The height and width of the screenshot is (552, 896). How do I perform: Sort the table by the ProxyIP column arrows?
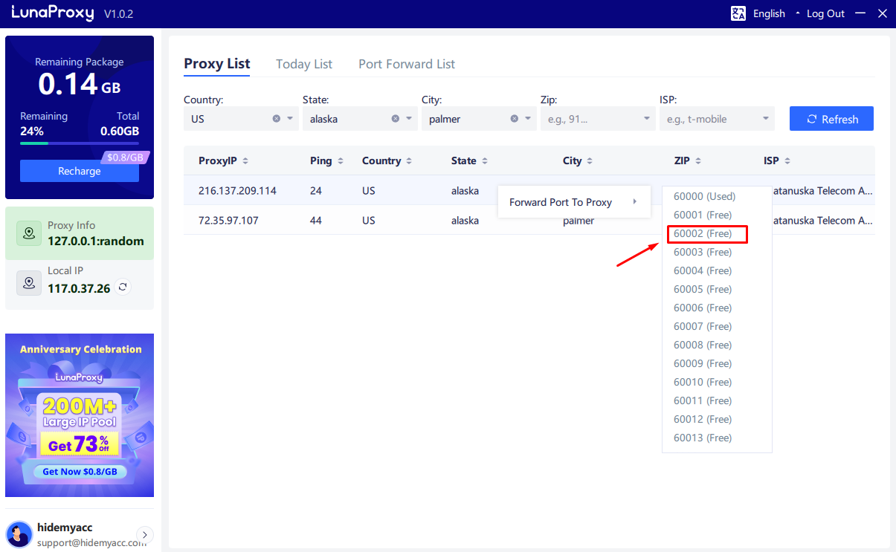coord(245,160)
